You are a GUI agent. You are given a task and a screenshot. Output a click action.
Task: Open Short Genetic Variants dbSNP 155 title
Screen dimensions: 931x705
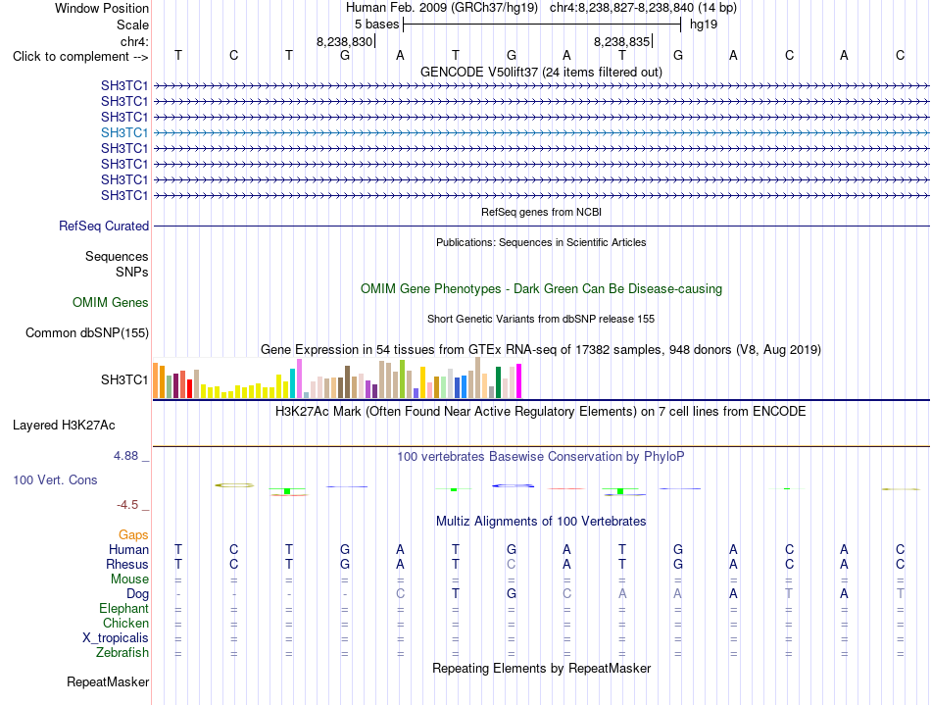541,319
